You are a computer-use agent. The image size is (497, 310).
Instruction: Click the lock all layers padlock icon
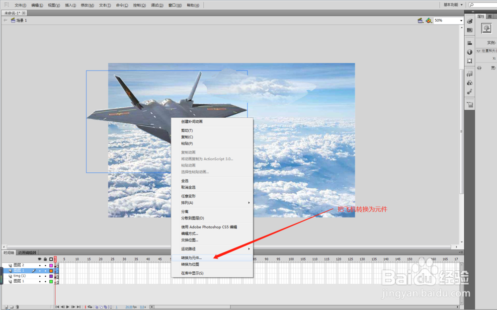(45, 259)
